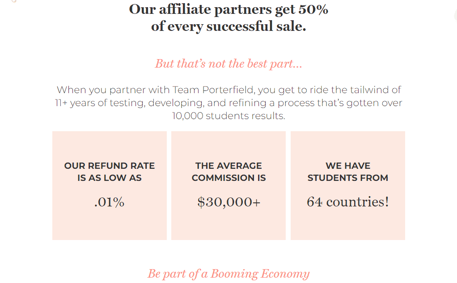Click the "50%" figure in the heading
Screen dimensions: 457x283
pyautogui.click(x=313, y=9)
